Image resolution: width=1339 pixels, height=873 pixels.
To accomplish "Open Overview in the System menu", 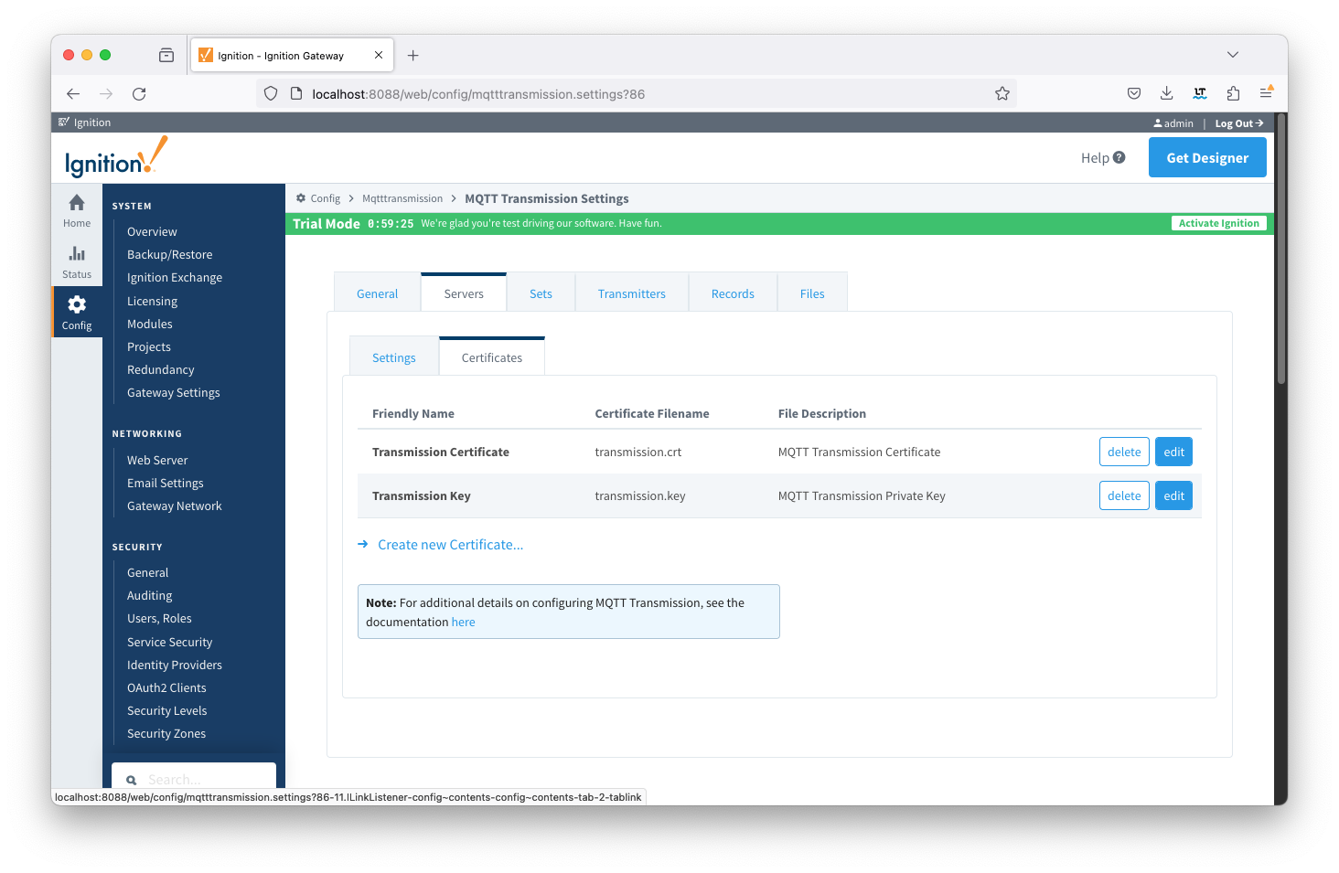I will point(152,231).
